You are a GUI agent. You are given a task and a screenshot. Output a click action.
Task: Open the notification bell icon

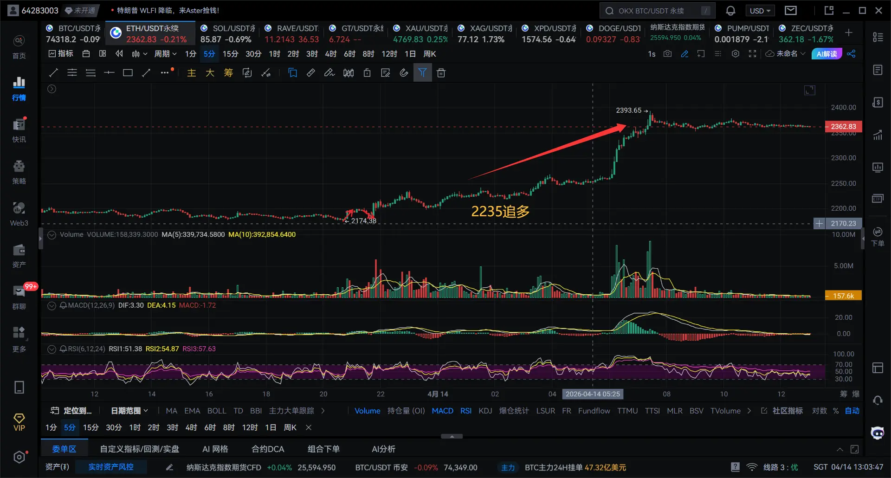pos(730,11)
